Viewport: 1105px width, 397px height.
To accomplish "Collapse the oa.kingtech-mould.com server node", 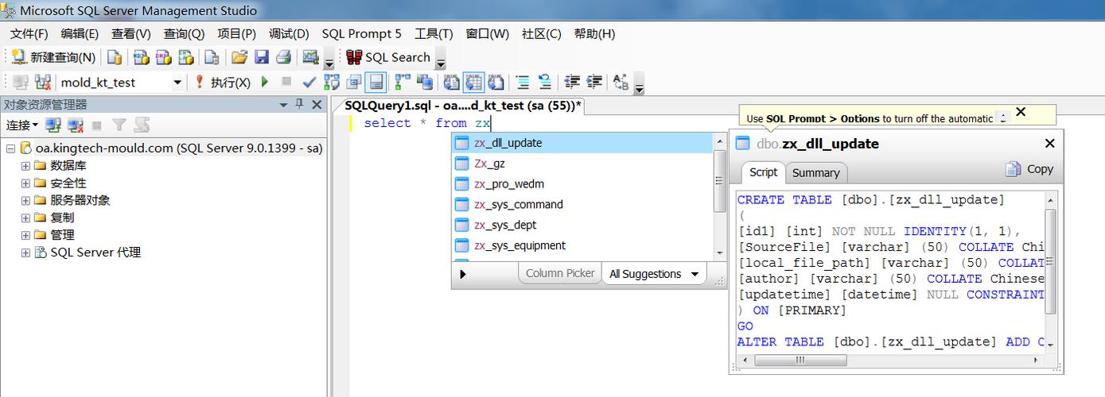I will [x=10, y=148].
